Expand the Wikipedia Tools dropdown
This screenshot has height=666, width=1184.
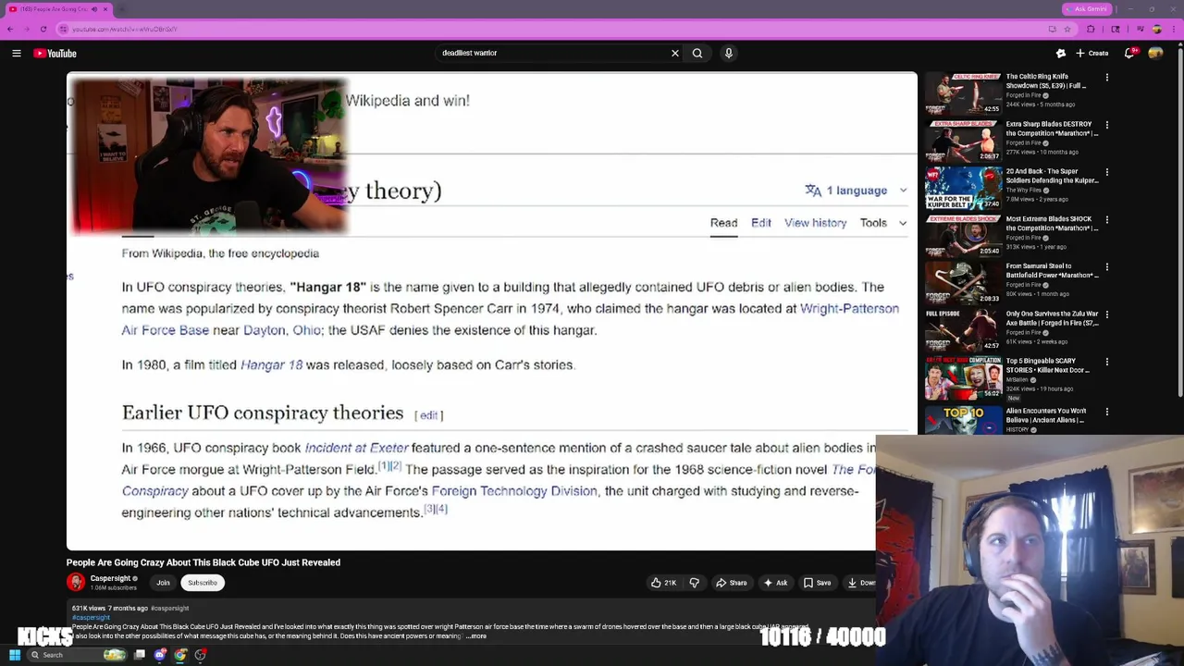[883, 223]
